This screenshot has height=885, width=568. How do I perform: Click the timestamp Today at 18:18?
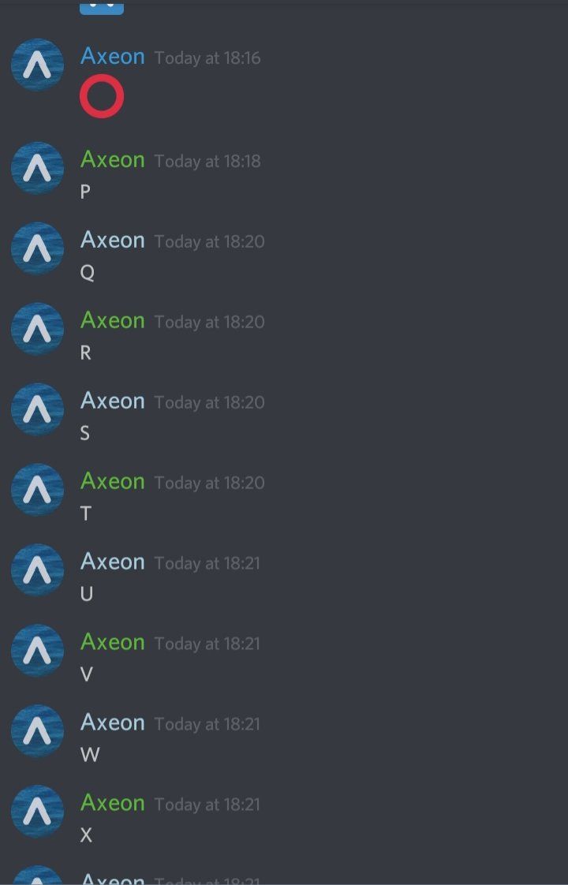point(207,162)
